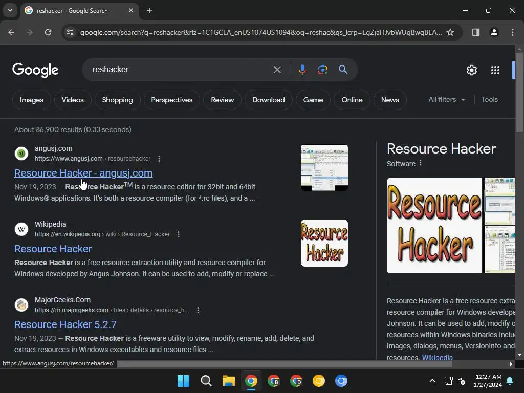Click the Wikipedia site favicon

click(21, 229)
